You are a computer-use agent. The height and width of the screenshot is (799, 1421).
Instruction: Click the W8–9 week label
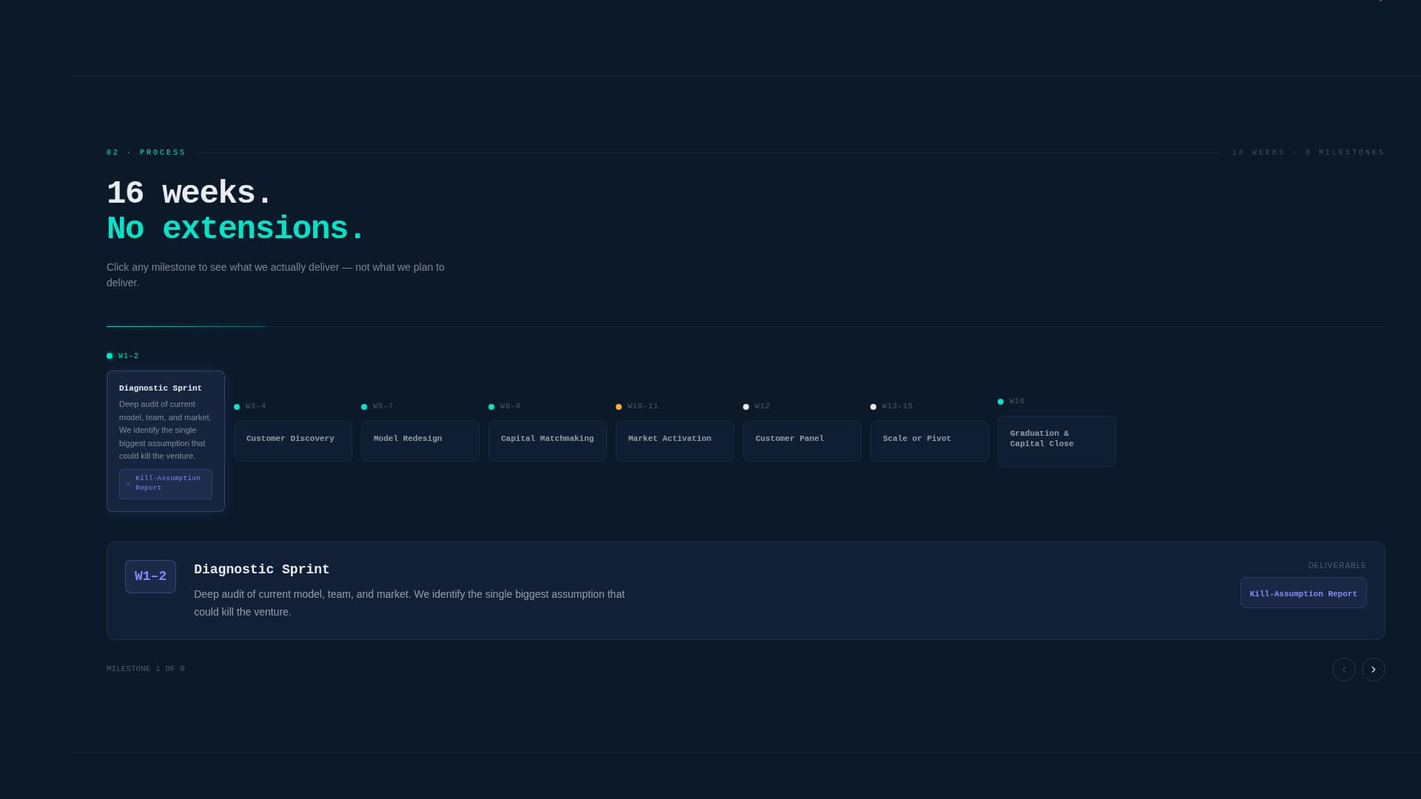pos(510,406)
